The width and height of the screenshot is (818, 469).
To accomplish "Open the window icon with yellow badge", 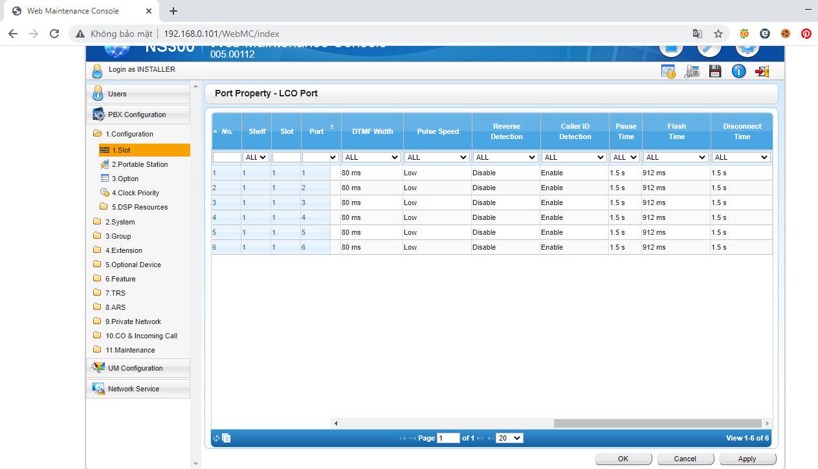I will coord(668,71).
